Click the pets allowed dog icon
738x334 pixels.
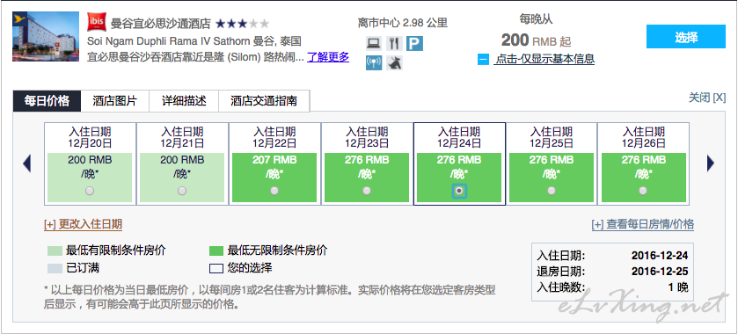(x=394, y=62)
